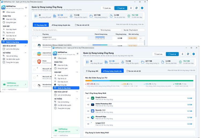Click Quét sâu button in back window
Screen dimensions: 201x138
click(x=107, y=8)
